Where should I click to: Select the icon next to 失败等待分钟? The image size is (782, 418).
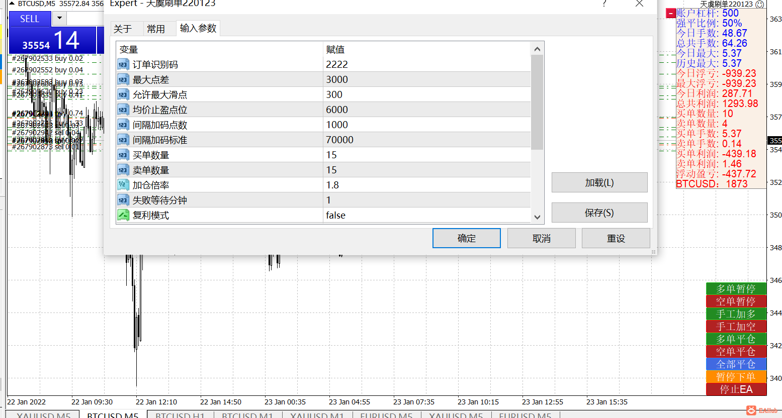click(x=123, y=200)
